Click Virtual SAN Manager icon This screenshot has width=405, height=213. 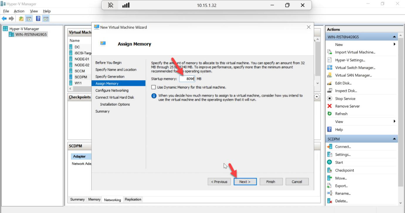(329, 75)
